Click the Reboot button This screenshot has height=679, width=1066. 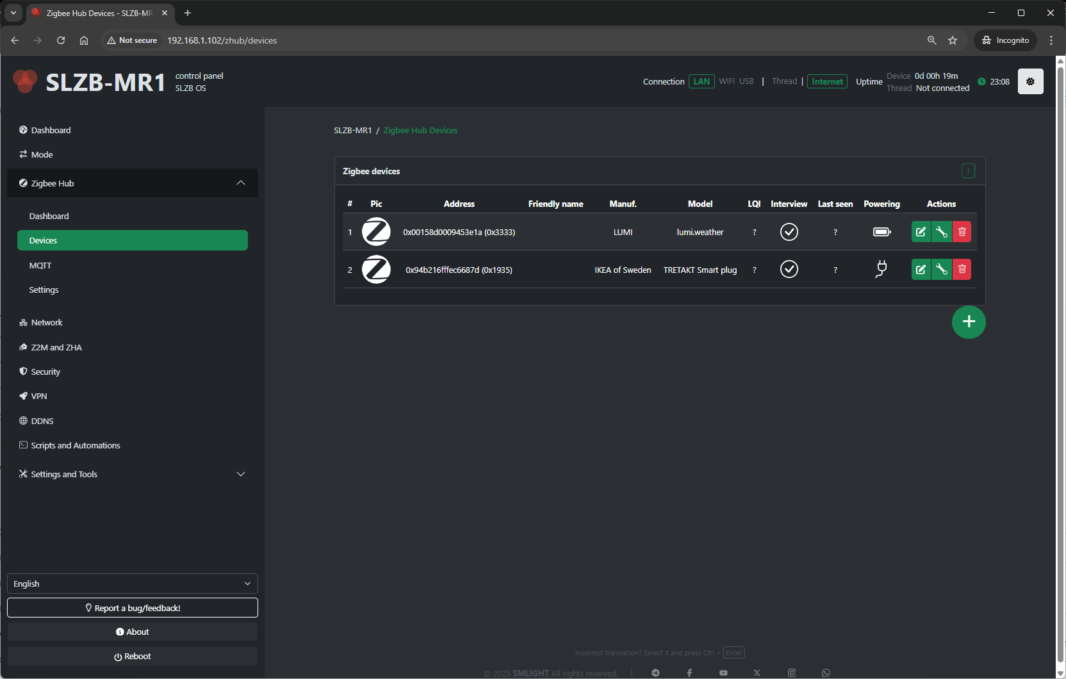(132, 656)
